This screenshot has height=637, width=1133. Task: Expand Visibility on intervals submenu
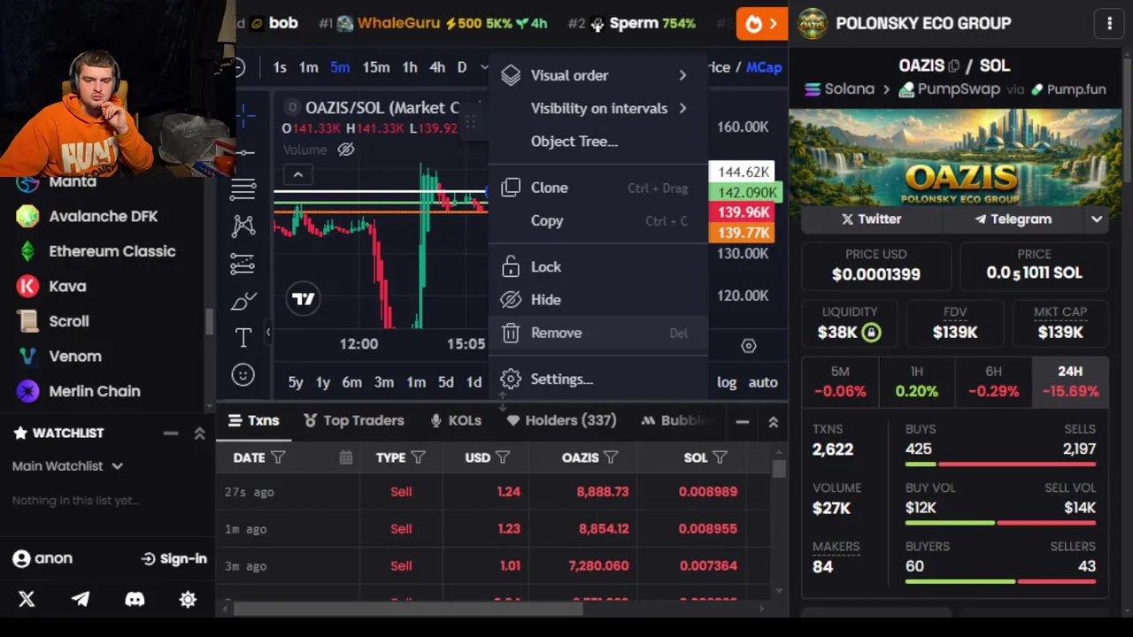(597, 108)
